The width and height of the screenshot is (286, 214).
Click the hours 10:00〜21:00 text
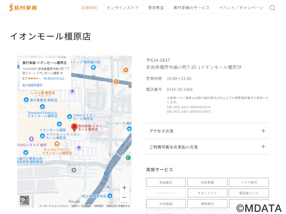pos(179,78)
